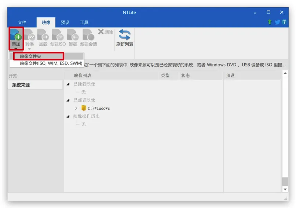This screenshot has width=296, height=208.
Task: Click the 加载 (Load) image icon
Action: pyautogui.click(x=43, y=35)
